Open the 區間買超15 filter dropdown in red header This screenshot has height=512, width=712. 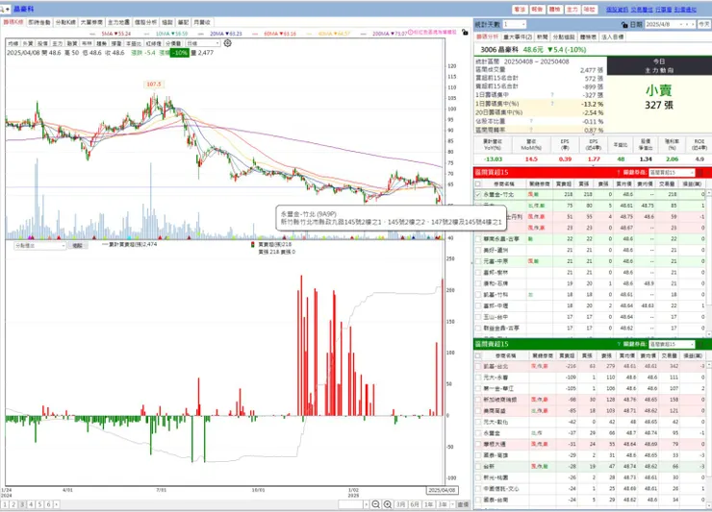672,172
